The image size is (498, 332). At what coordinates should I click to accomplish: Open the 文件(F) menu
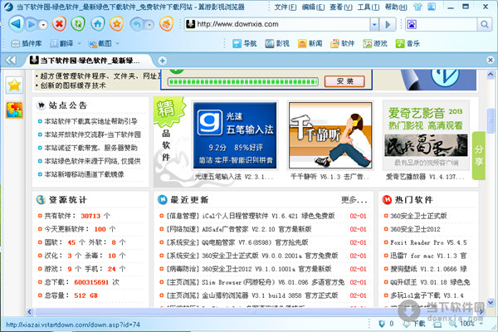(x=286, y=7)
